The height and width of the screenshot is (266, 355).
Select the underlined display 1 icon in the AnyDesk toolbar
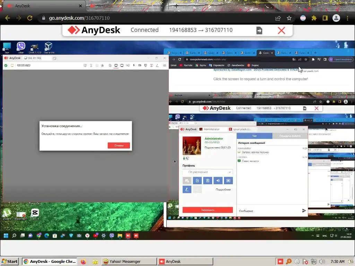(x=116, y=65)
